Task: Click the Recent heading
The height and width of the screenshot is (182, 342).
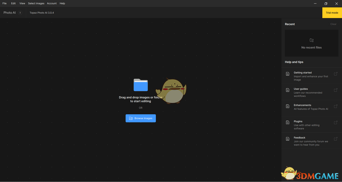Action: (290, 24)
